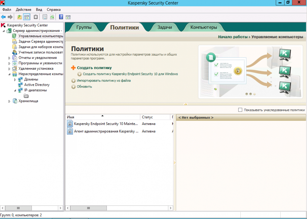Click the user accounts icon in the tree
Viewport: 307px width, 219px height.
coord(15,52)
